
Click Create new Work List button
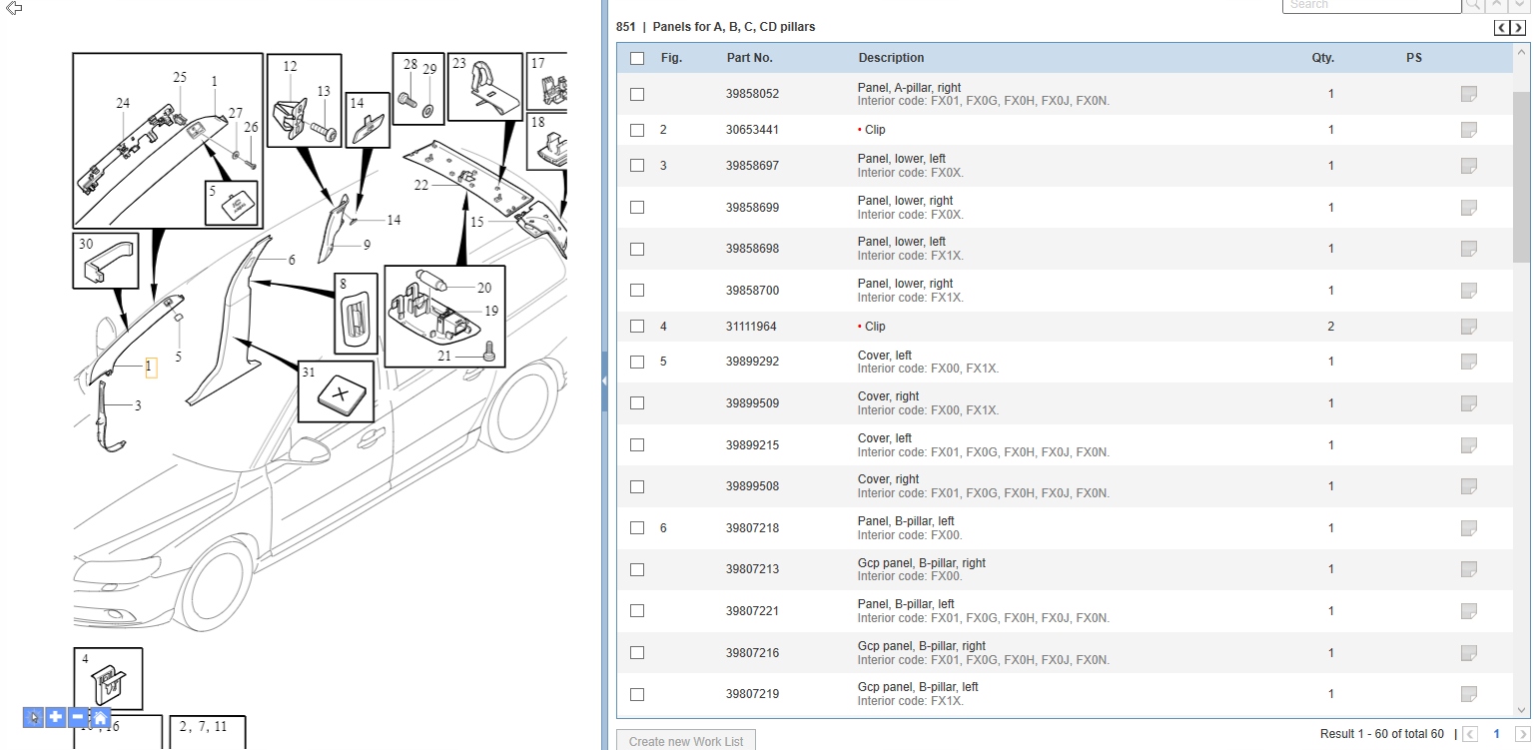pyautogui.click(x=686, y=741)
